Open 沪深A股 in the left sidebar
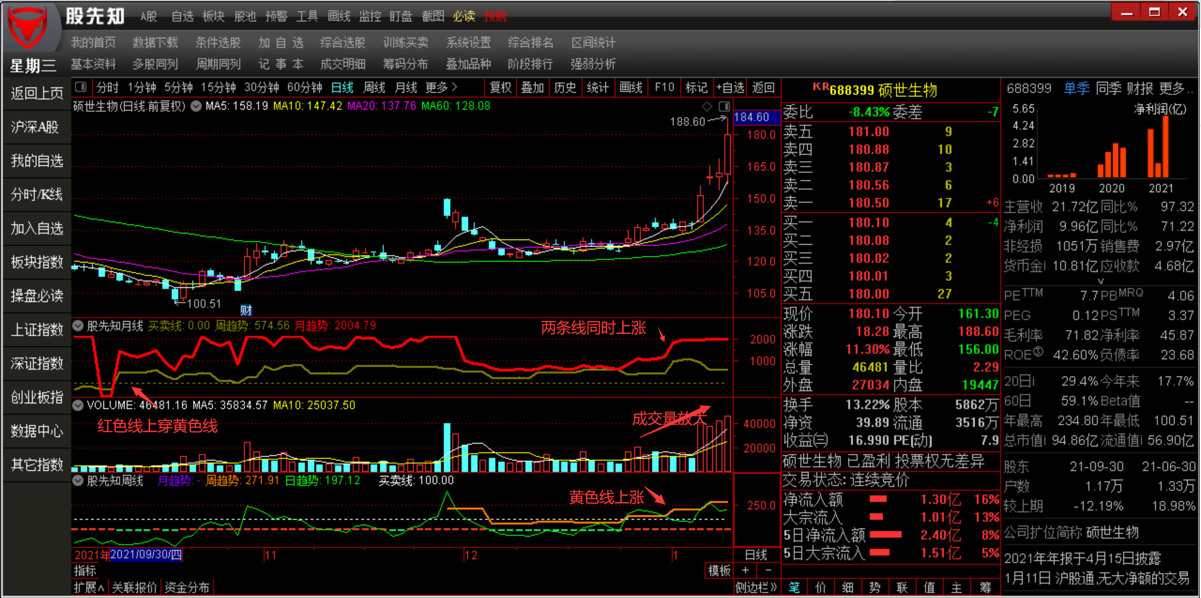1201x598 pixels. pyautogui.click(x=37, y=127)
